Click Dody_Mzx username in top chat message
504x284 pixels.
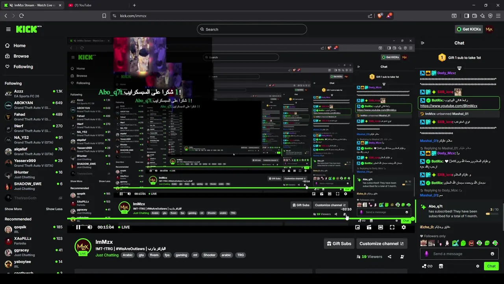[x=446, y=73]
